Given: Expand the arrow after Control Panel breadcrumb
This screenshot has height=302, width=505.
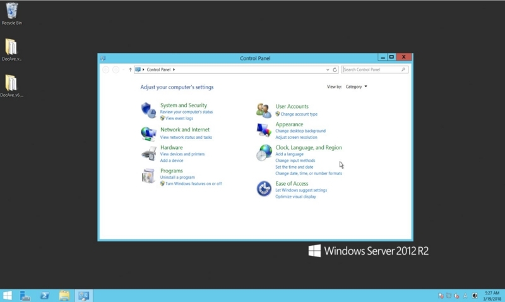Looking at the screenshot, I should click(x=174, y=69).
